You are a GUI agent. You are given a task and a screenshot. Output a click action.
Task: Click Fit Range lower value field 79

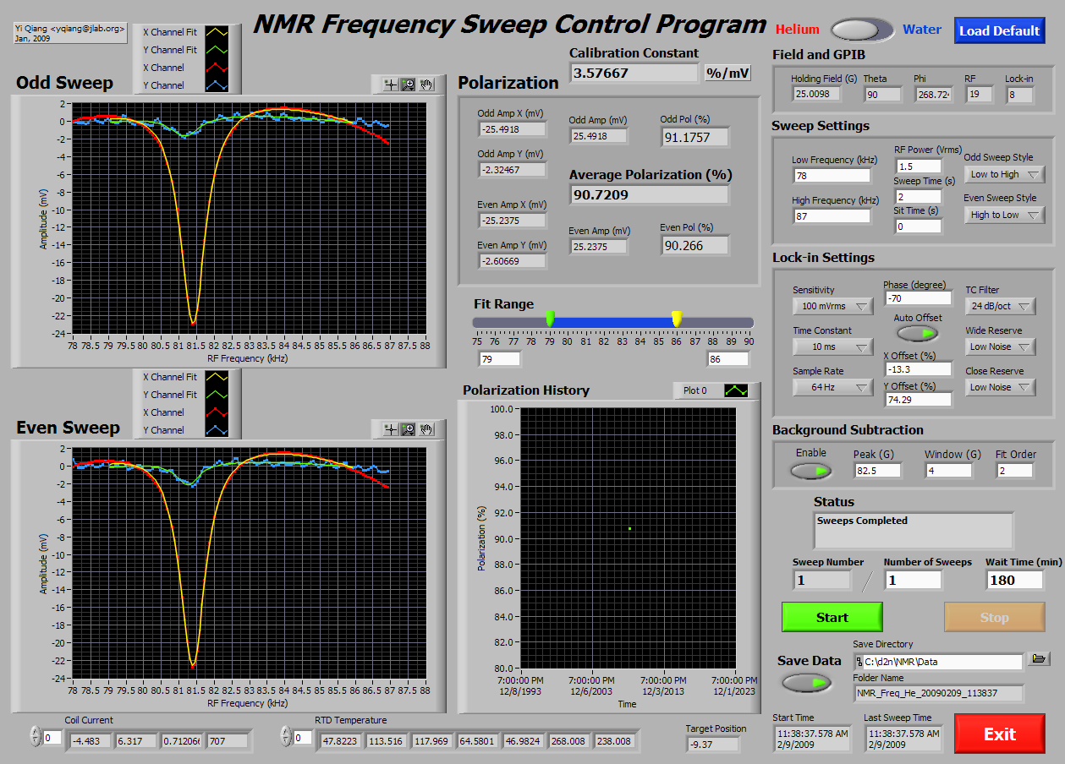(x=498, y=359)
